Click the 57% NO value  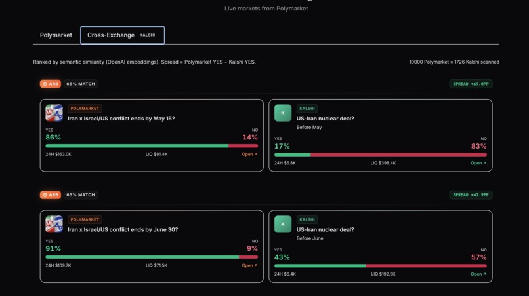click(478, 257)
